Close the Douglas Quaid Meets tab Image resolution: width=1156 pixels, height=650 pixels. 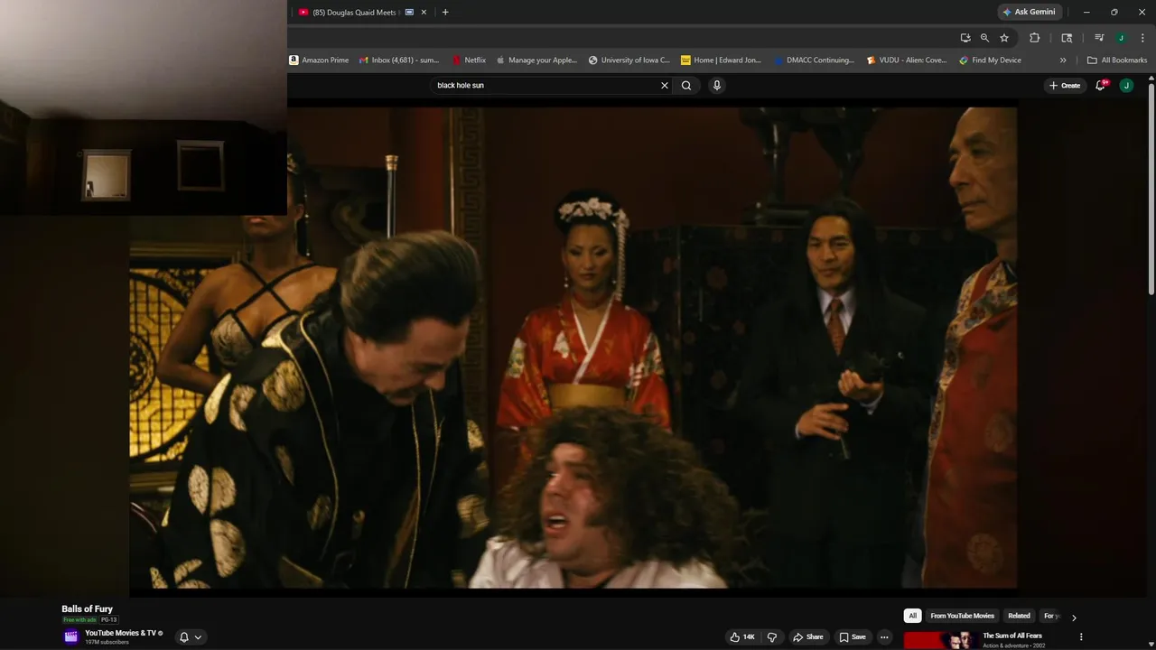424,12
